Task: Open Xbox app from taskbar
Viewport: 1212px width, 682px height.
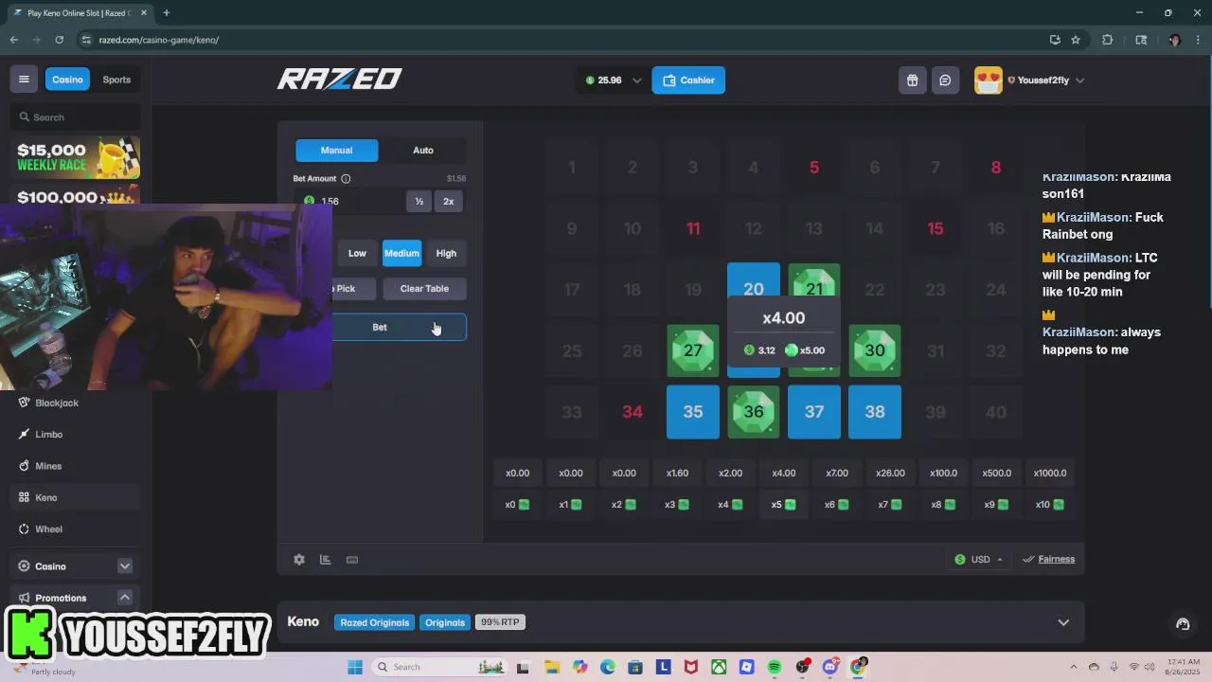Action: (719, 667)
